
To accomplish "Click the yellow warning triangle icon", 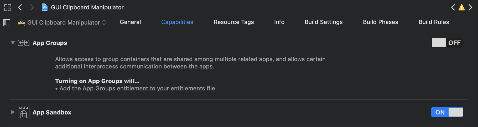I will [x=462, y=7].
